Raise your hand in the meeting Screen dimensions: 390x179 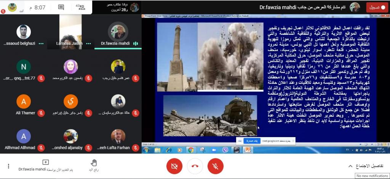[94, 166]
